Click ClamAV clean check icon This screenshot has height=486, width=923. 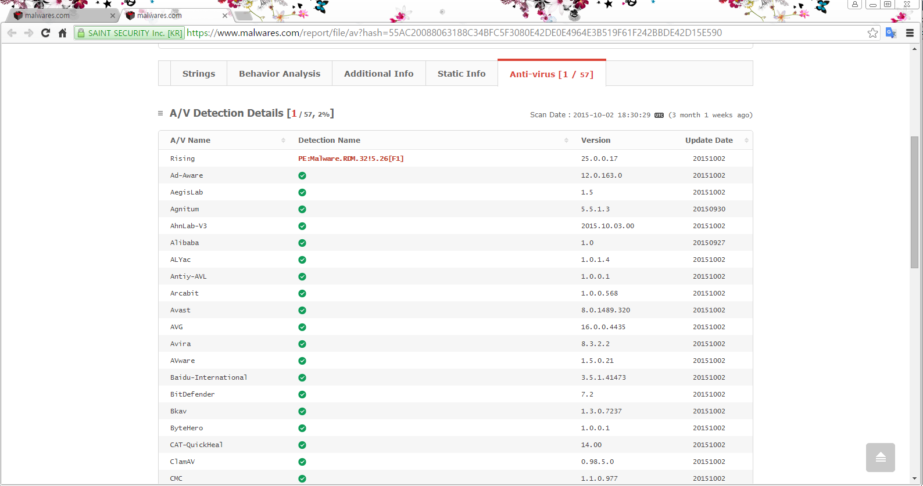pos(302,462)
